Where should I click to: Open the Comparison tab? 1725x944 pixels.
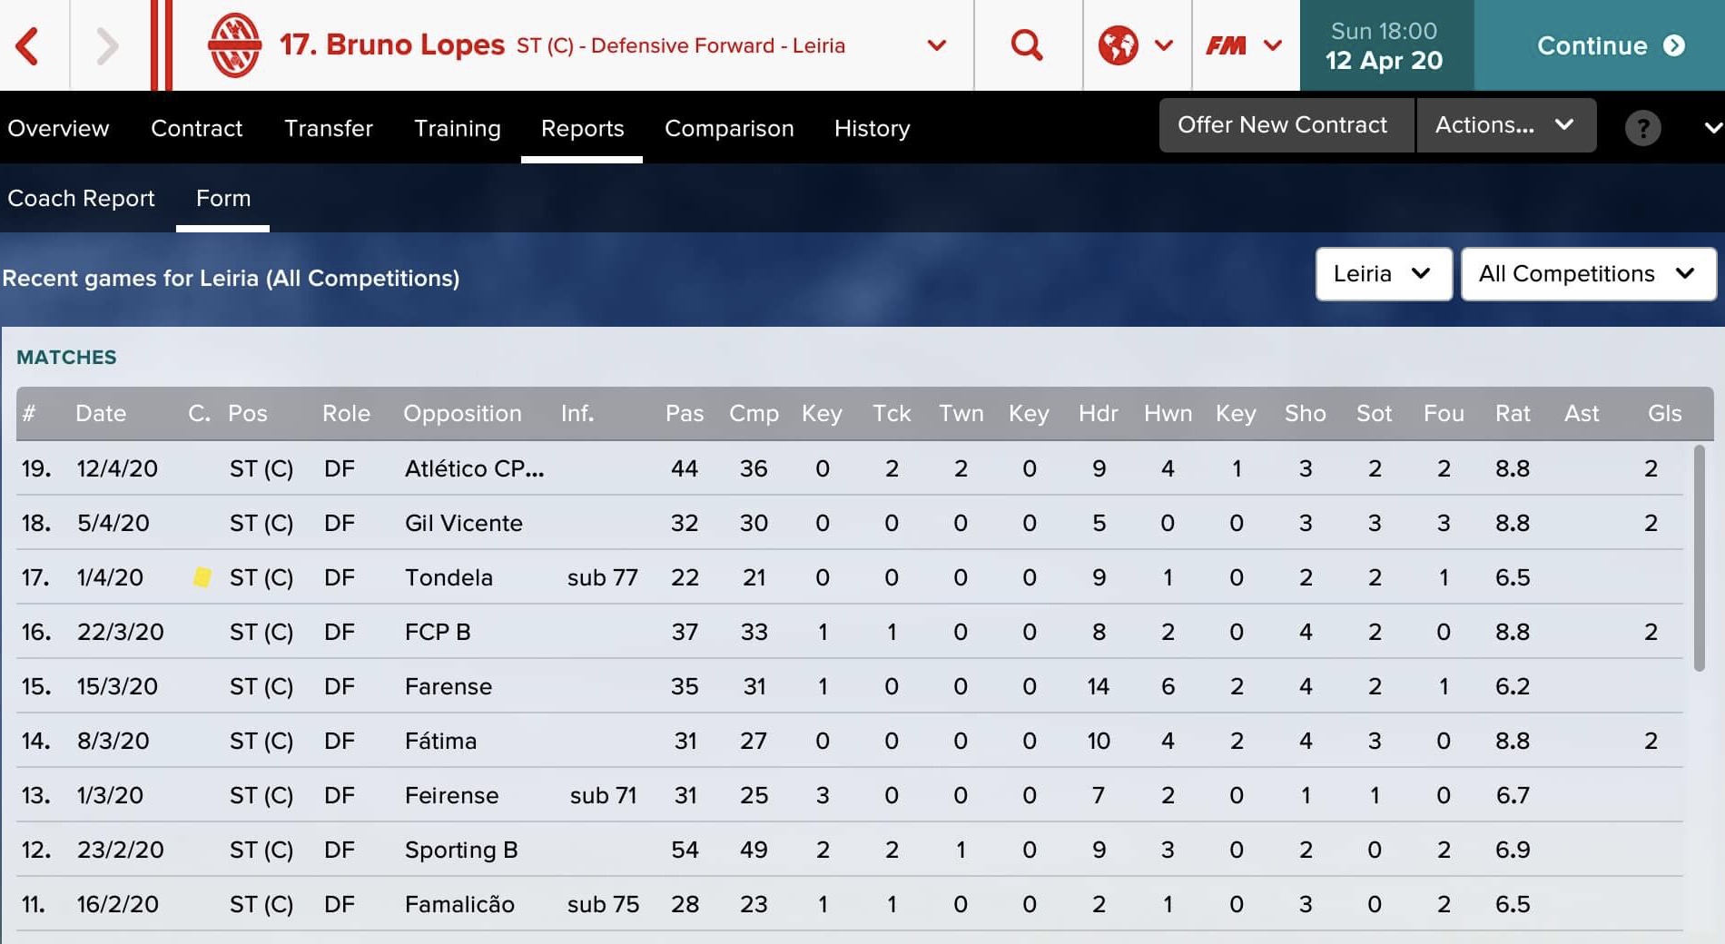(x=729, y=128)
